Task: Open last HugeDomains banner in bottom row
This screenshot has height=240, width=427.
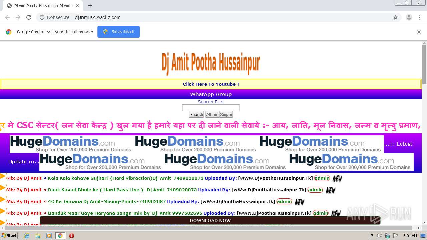Action: [351, 162]
